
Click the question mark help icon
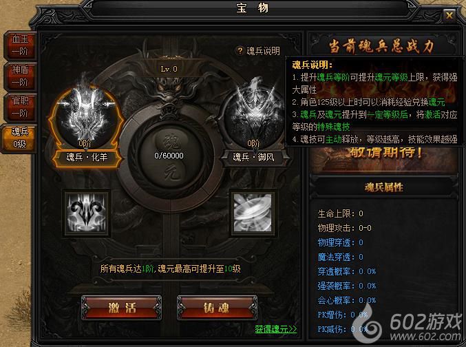[240, 51]
